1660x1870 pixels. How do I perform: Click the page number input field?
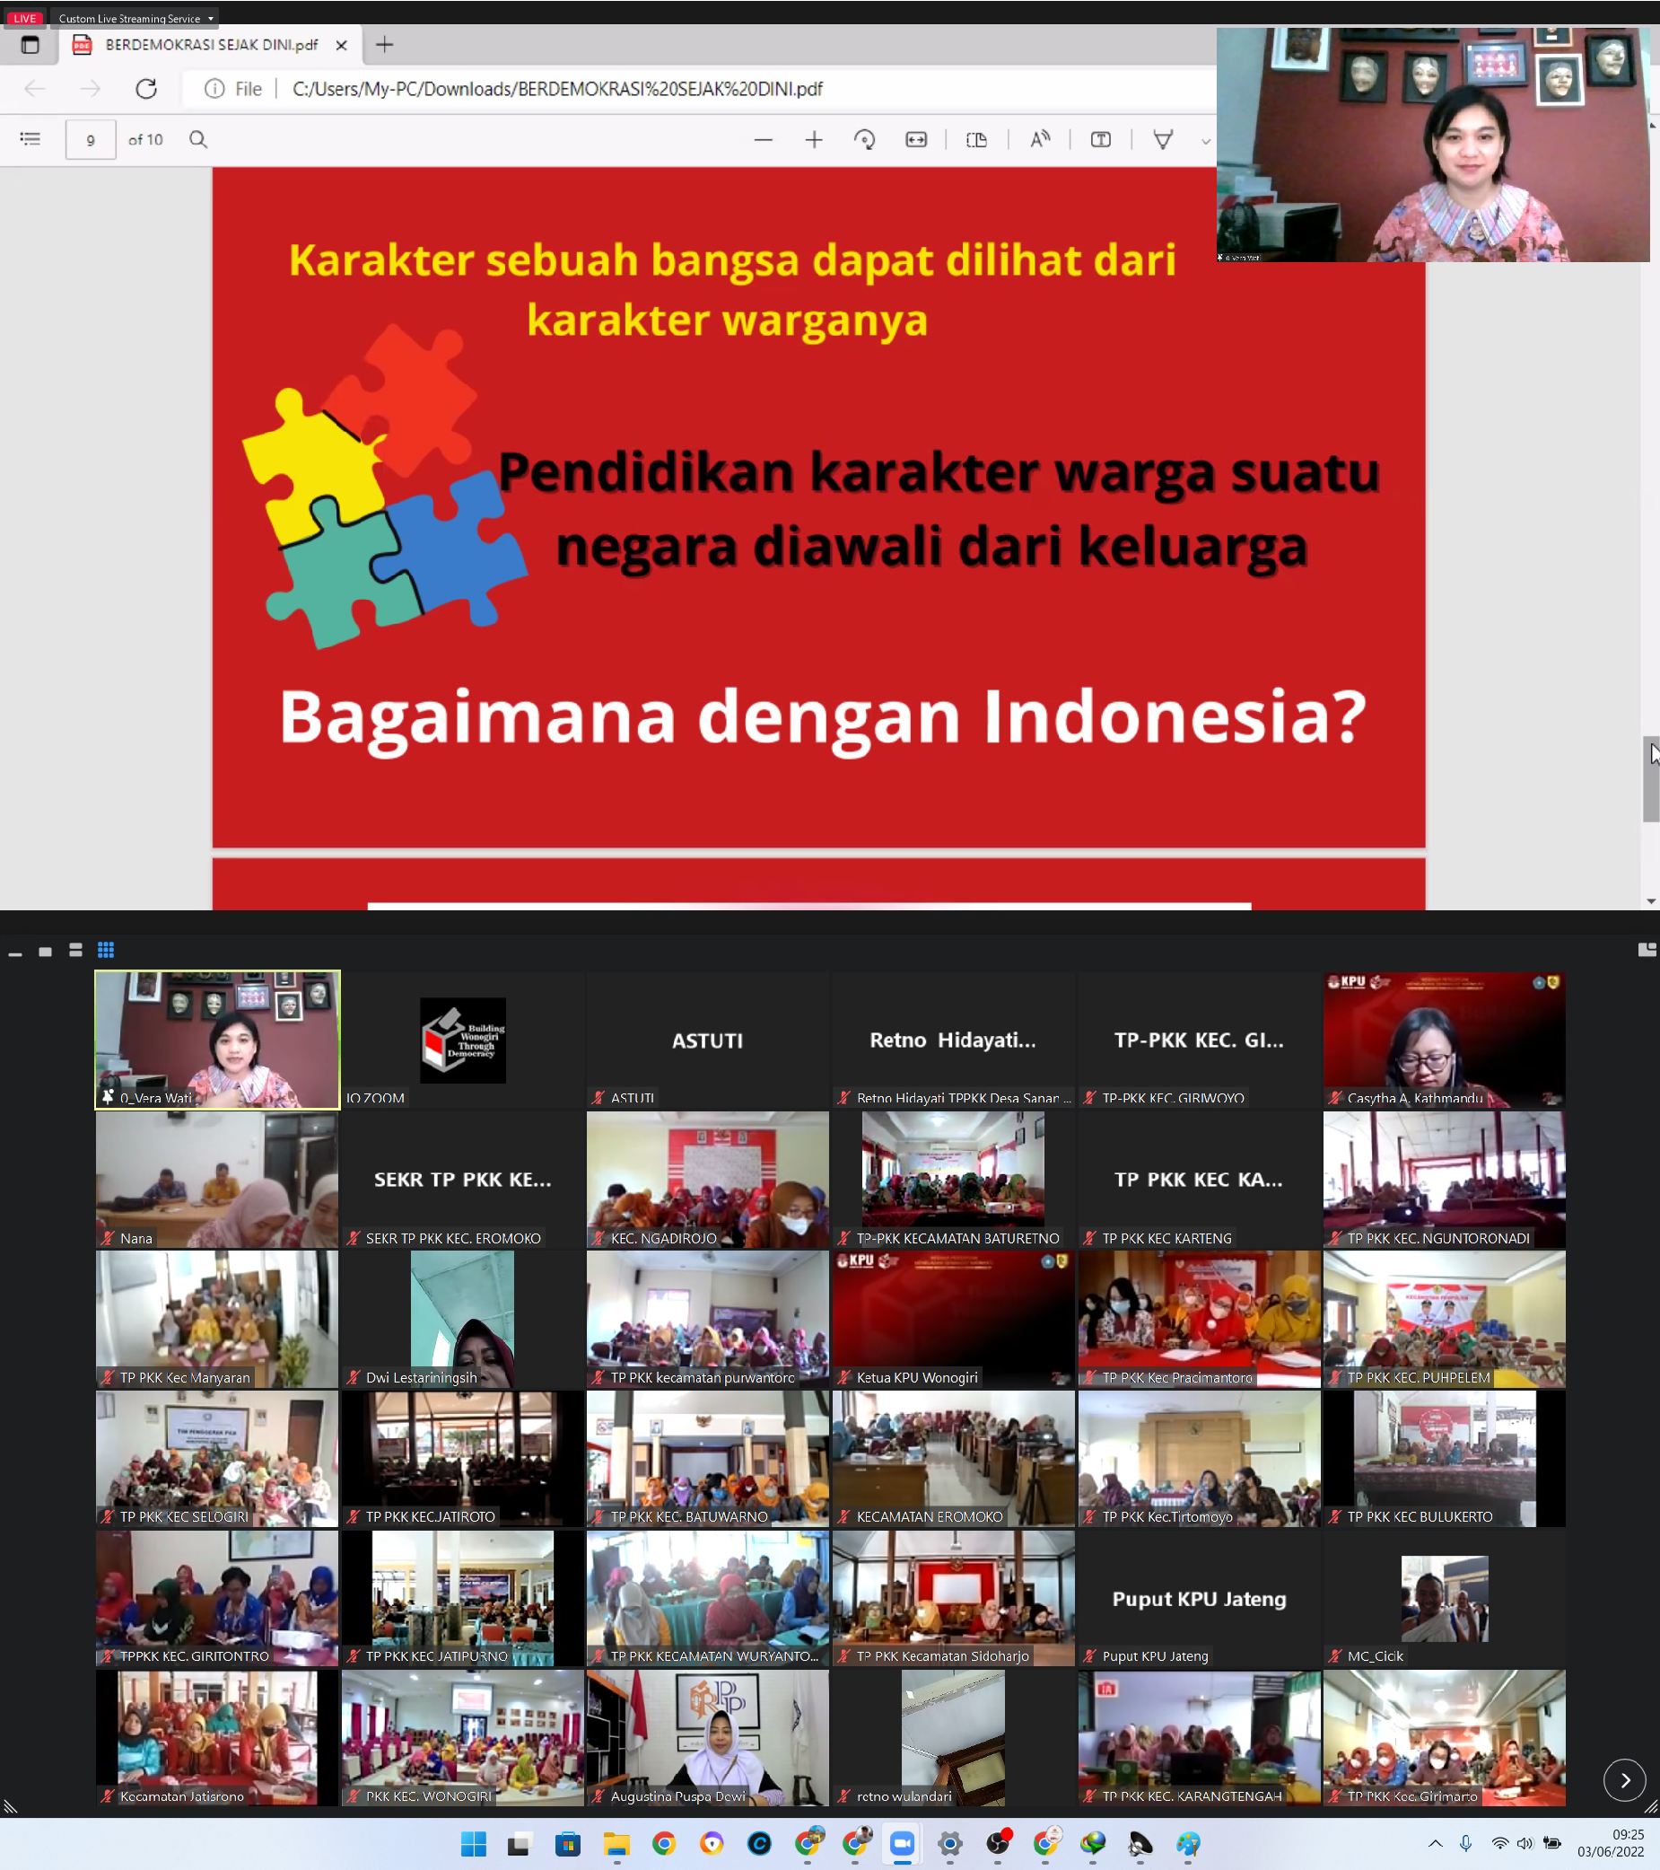pos(91,140)
